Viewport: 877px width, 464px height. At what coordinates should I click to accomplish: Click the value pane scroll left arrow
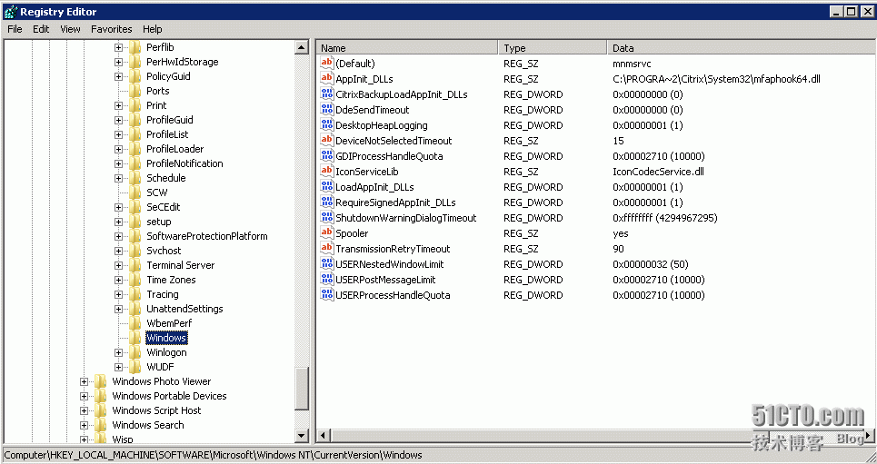(324, 435)
